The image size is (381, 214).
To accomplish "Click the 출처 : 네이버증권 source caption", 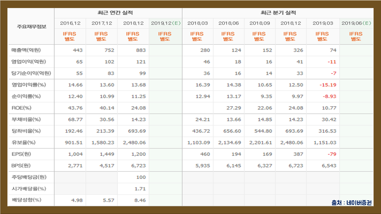I will click(x=352, y=203).
